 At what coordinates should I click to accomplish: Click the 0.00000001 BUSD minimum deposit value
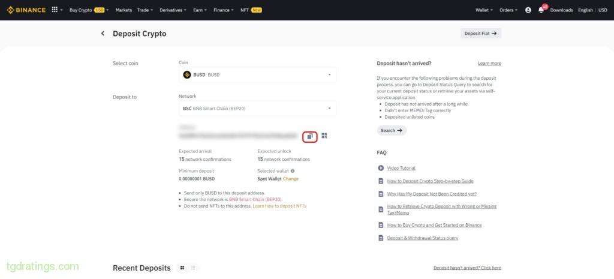coord(197,179)
